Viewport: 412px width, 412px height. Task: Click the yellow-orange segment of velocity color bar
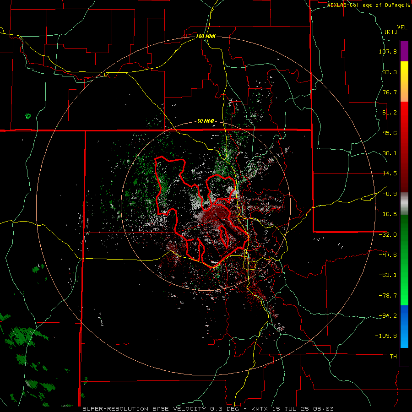pyautogui.click(x=404, y=81)
